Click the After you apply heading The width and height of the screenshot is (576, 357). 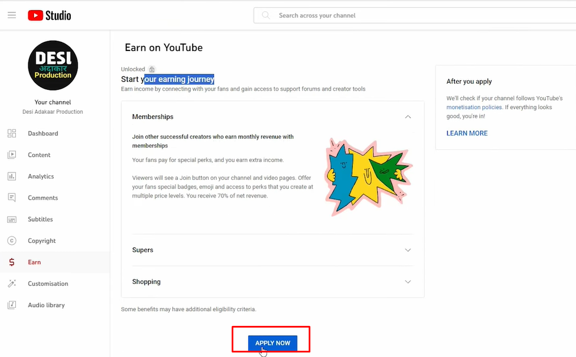click(469, 81)
